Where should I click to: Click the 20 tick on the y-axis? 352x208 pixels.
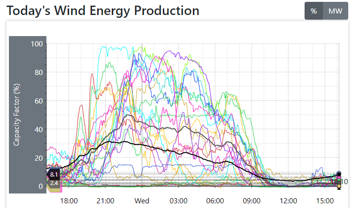[x=38, y=158]
